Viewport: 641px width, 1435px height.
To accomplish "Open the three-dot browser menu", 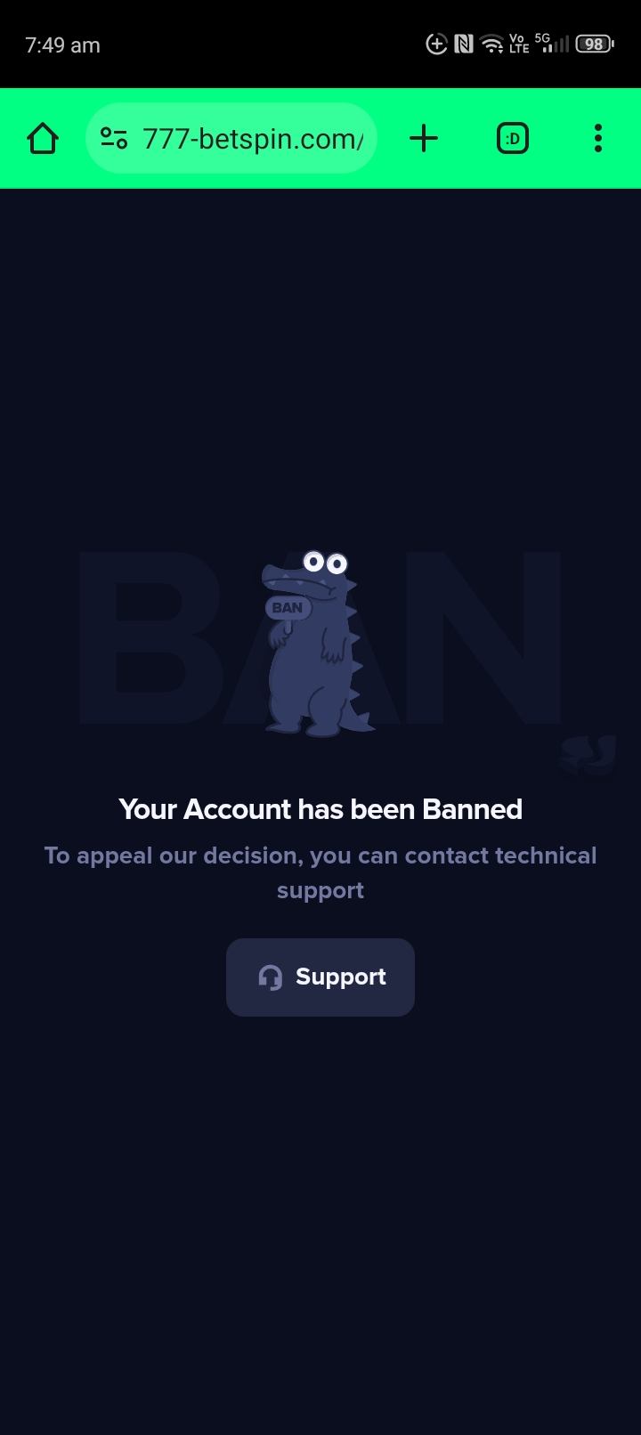I will 598,138.
